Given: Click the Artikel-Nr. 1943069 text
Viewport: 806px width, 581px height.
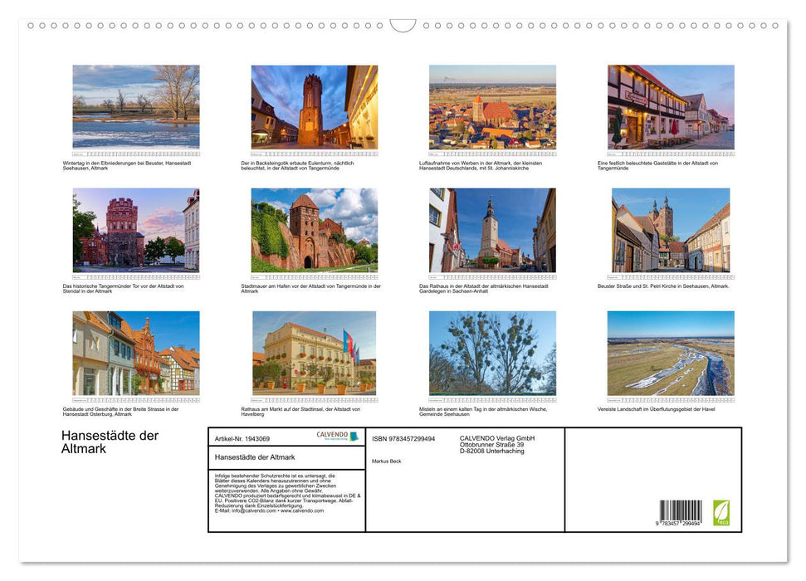Looking at the screenshot, I should [x=241, y=438].
